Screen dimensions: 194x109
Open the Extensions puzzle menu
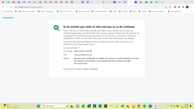179,7
